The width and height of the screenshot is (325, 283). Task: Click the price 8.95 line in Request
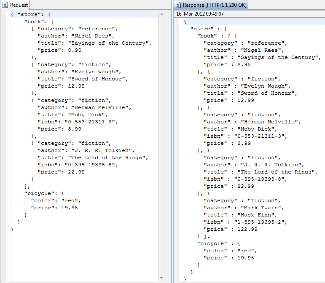click(x=59, y=50)
